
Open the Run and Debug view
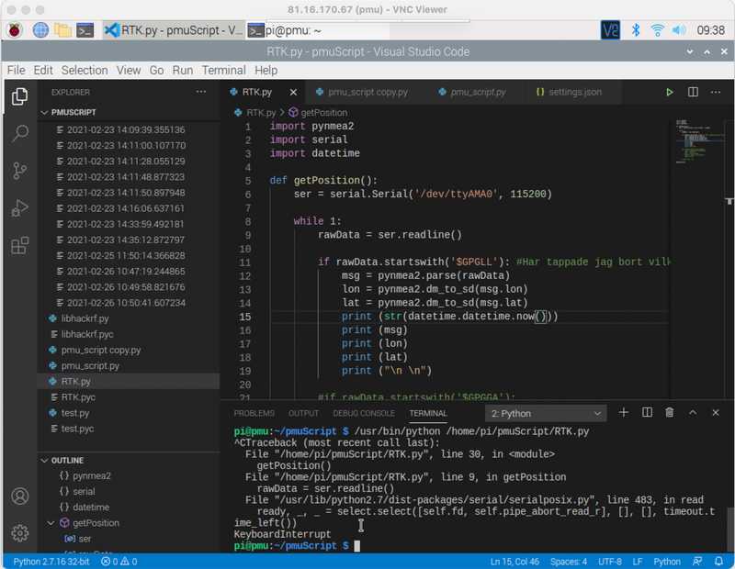coord(19,208)
